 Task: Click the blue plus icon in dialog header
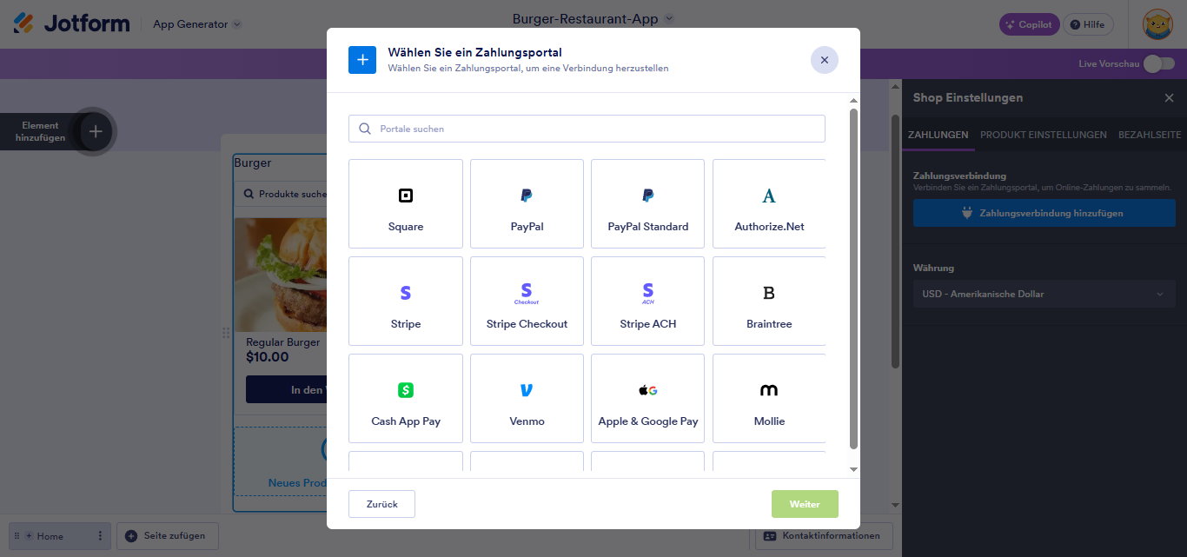click(362, 60)
